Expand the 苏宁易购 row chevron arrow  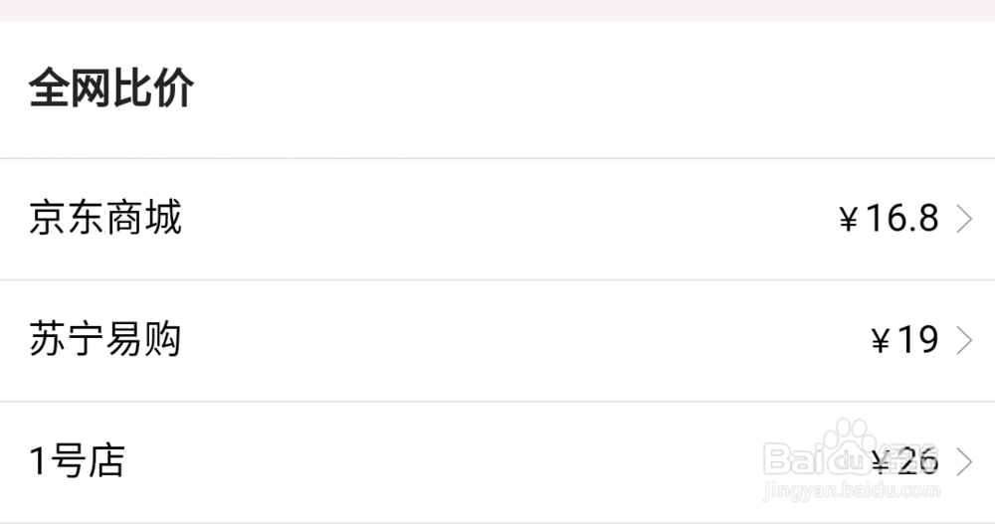coord(963,341)
